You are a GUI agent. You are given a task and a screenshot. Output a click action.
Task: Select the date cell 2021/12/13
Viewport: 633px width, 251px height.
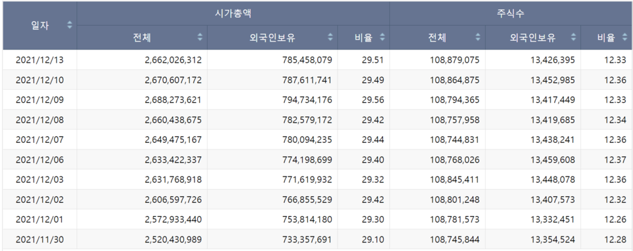pos(40,60)
